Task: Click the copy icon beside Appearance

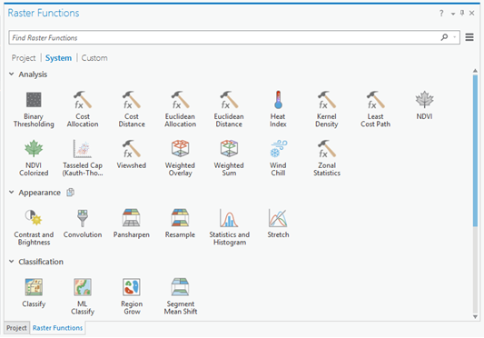Action: pyautogui.click(x=71, y=193)
